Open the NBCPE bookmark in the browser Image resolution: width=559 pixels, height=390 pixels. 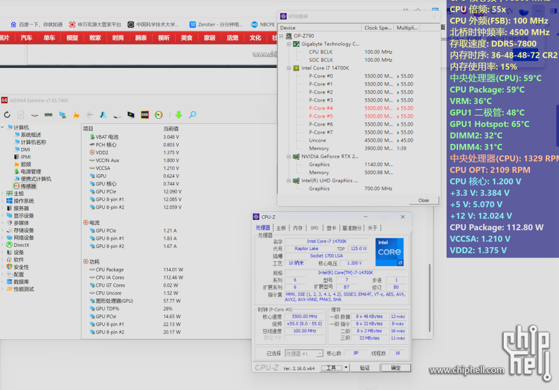[x=263, y=25]
